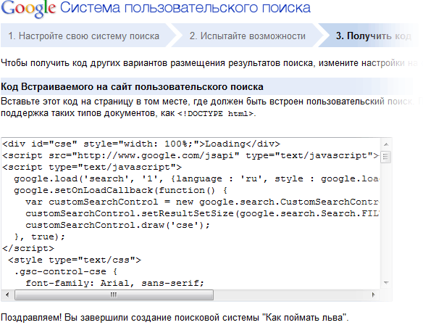This screenshot has width=423, height=325.
Task: Click the }, true); code line
Action: coord(40,237)
